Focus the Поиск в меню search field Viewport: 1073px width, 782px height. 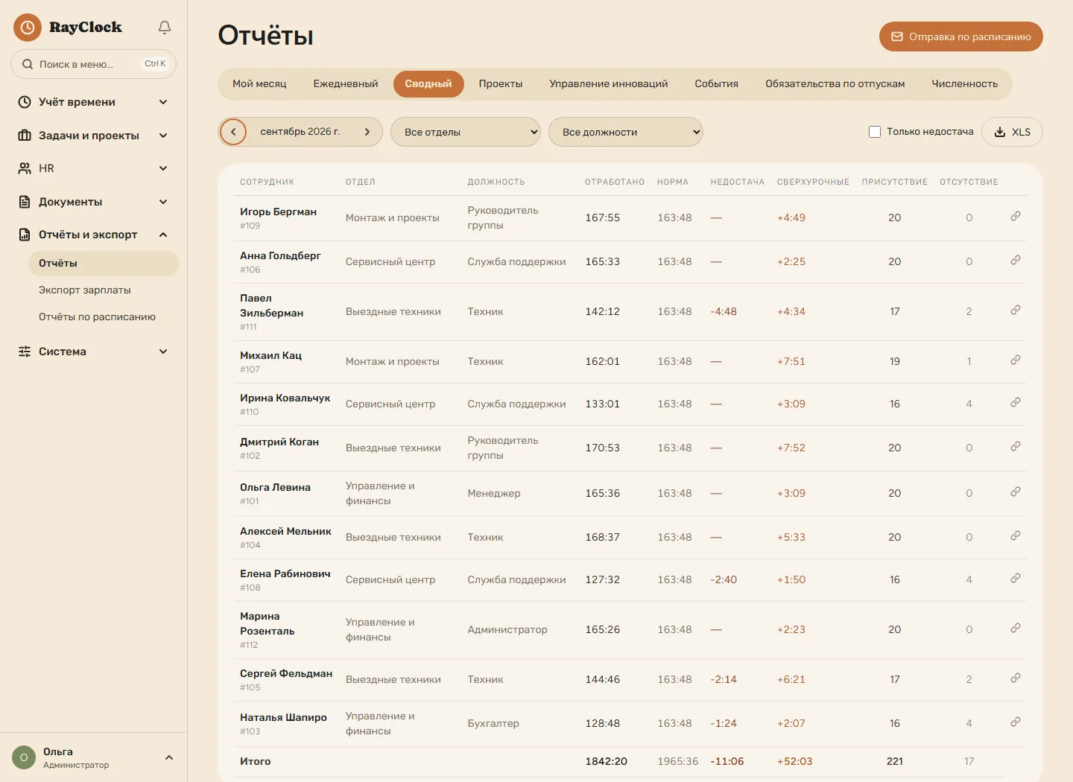pos(94,64)
